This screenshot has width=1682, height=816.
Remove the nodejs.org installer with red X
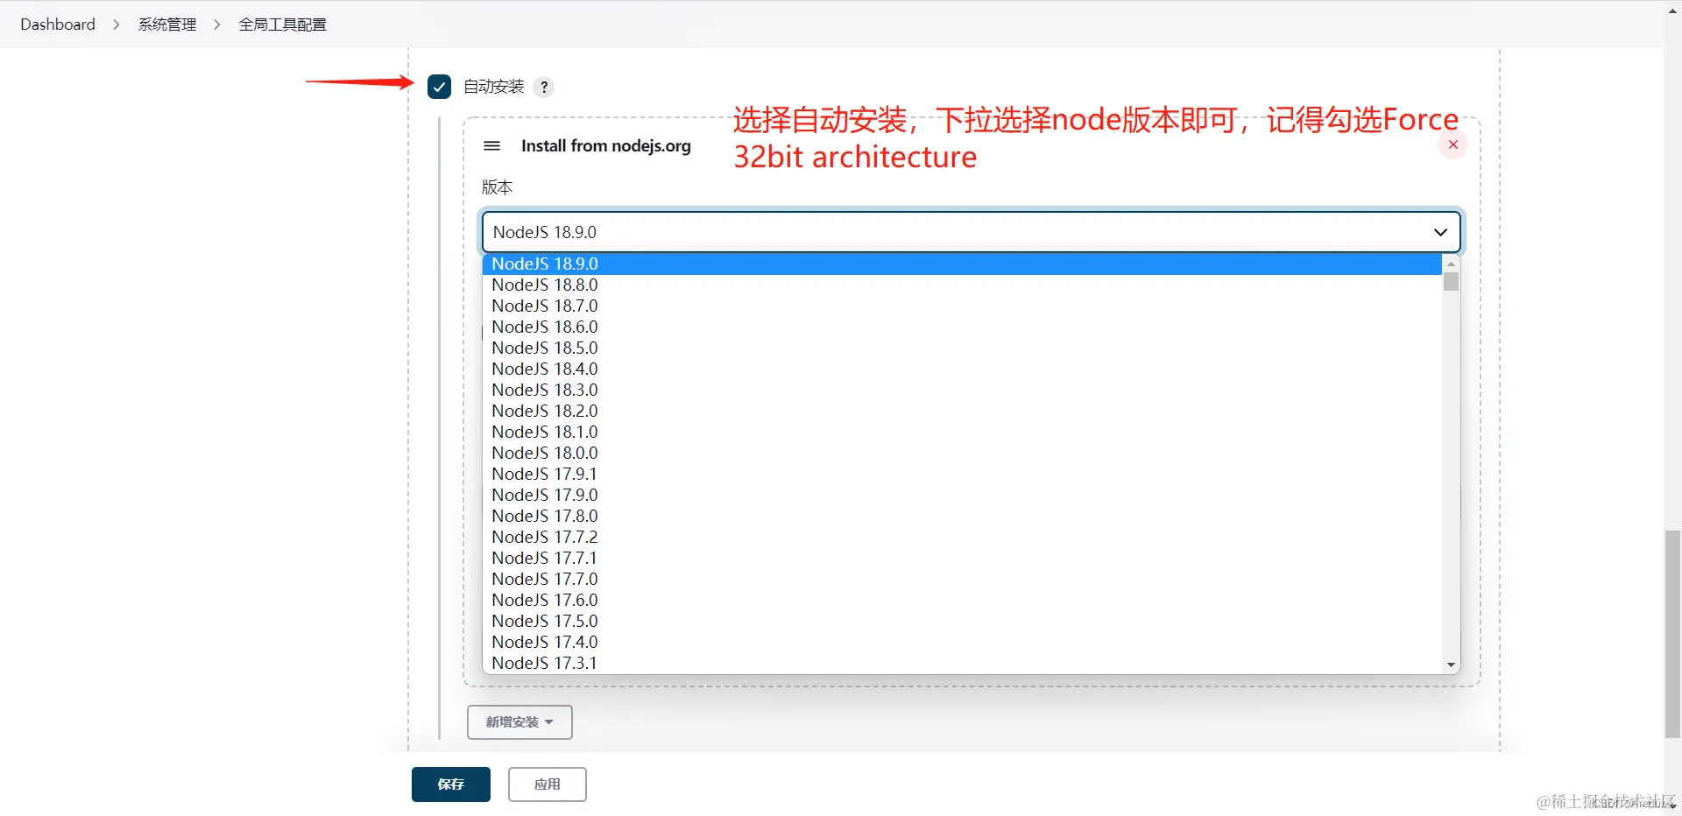tap(1452, 144)
